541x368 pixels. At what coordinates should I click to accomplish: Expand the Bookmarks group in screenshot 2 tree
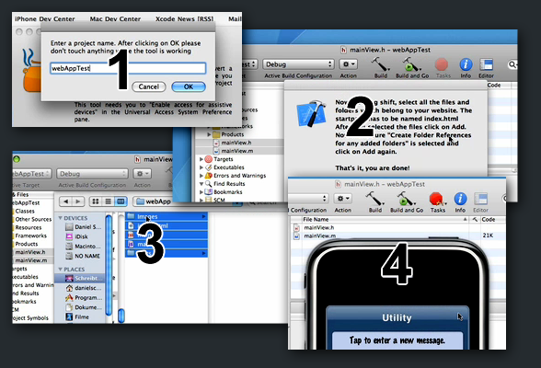(201, 192)
